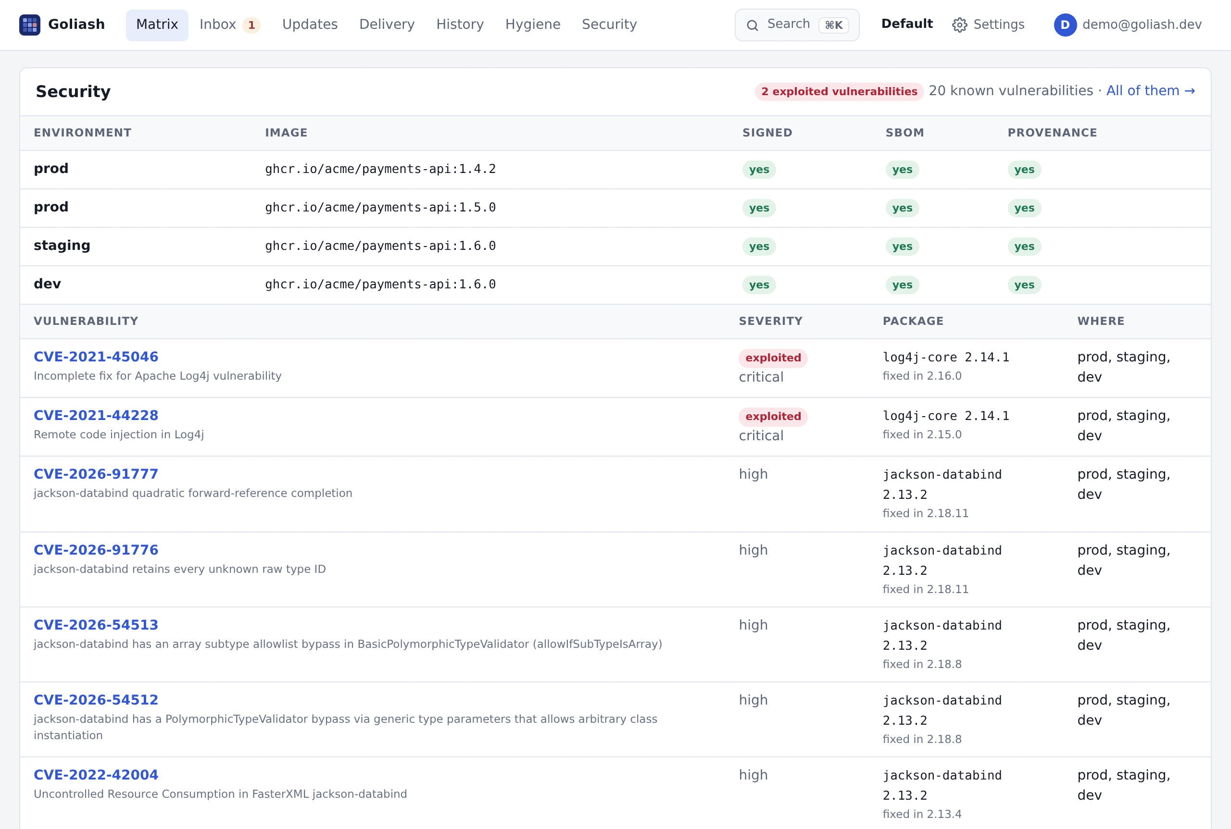
Task: Click the VULNERABILITY column header
Action: 86,321
